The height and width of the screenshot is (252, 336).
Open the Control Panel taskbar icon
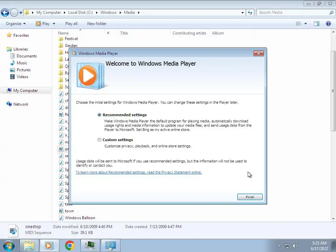click(110, 245)
